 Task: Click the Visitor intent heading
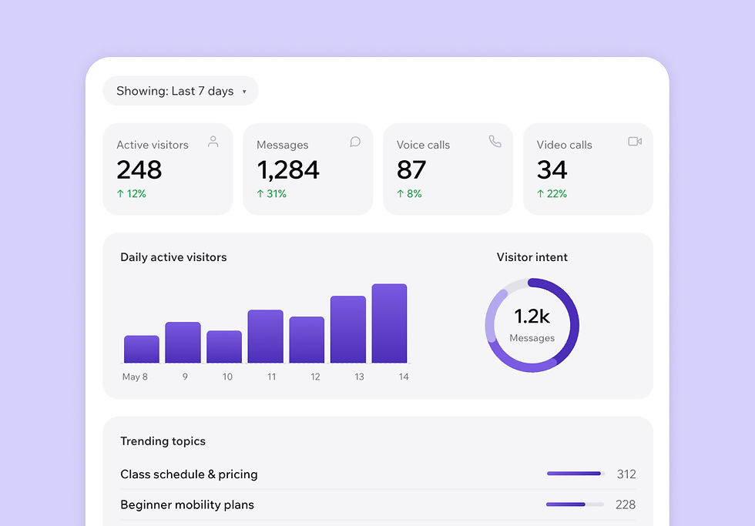coord(532,257)
